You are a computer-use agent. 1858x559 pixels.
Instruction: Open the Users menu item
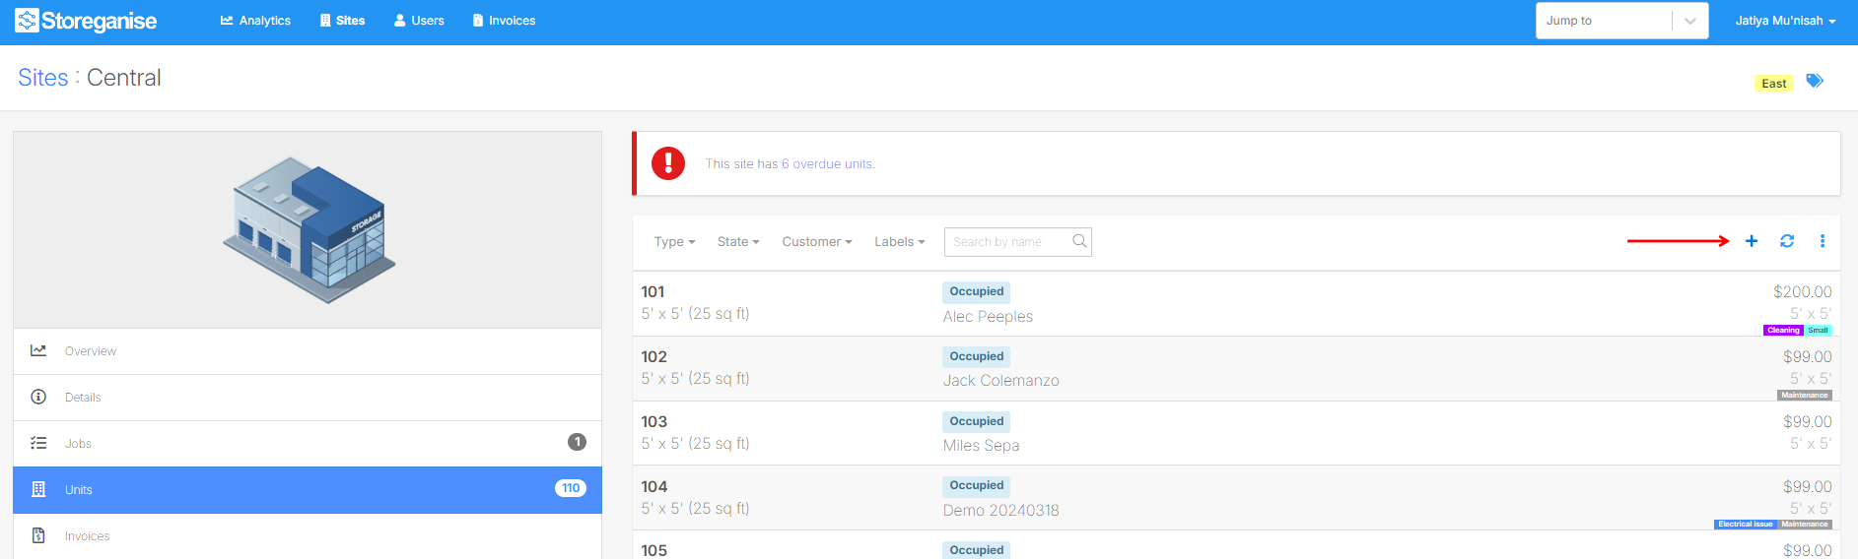pos(419,21)
